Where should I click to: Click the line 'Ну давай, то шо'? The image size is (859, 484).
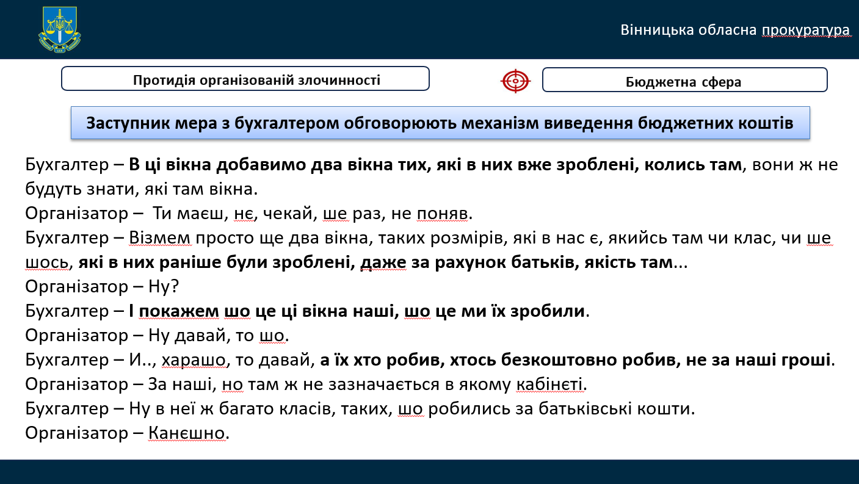(x=217, y=336)
